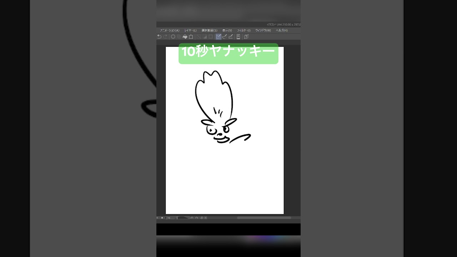Toggle the highlighted Snap to Ruler icon
This screenshot has height=257, width=457.
point(218,36)
